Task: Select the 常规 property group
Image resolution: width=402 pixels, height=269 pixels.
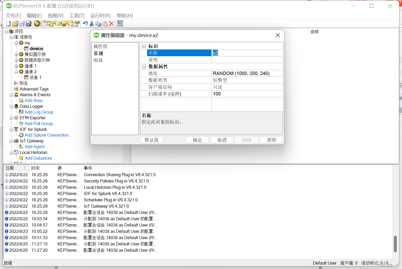Action: [x=98, y=53]
